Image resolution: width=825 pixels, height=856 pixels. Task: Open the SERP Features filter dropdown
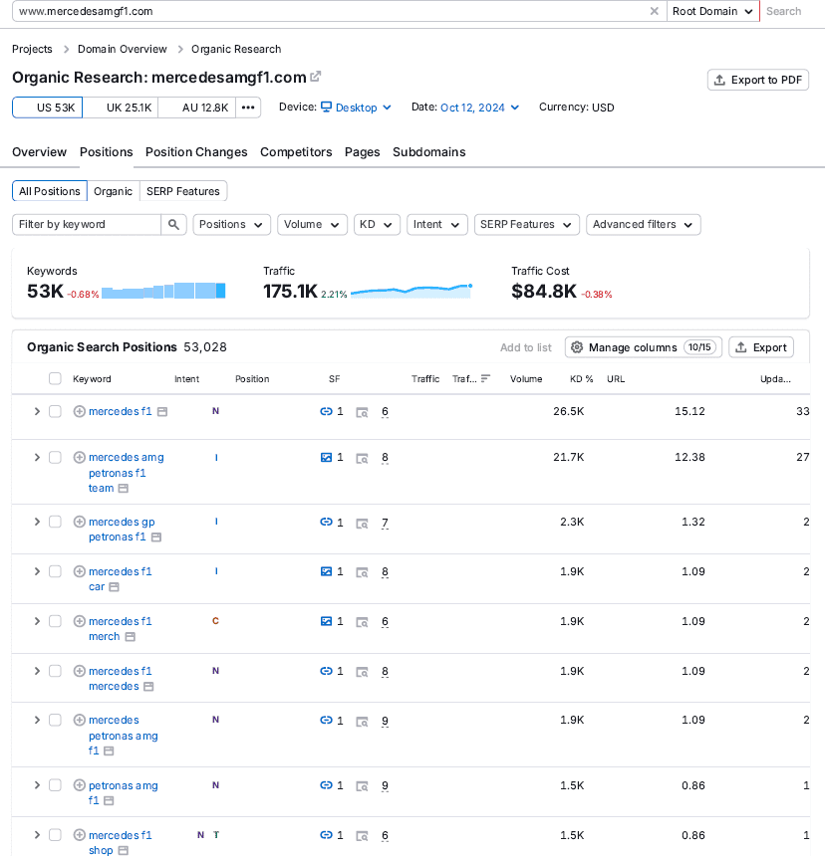[x=527, y=224]
